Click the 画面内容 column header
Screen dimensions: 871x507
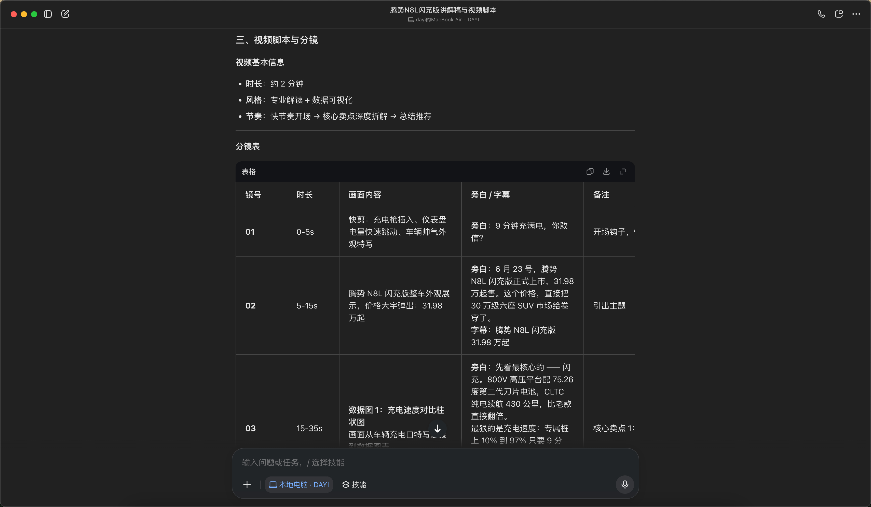(400, 194)
